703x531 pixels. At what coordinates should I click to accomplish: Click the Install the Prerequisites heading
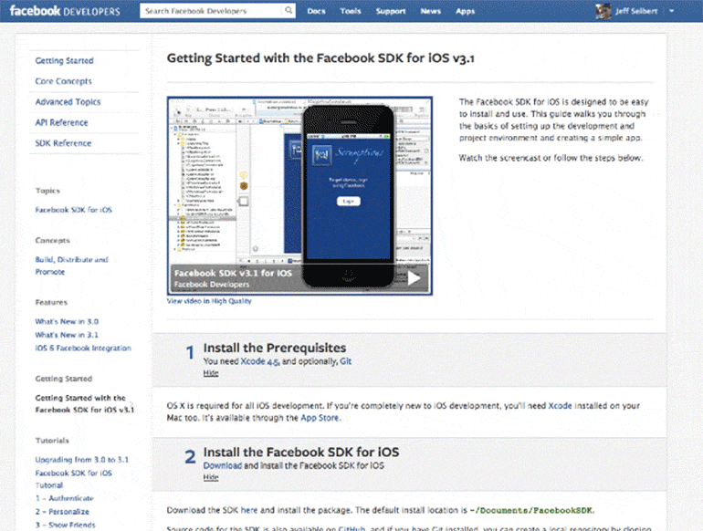point(275,348)
